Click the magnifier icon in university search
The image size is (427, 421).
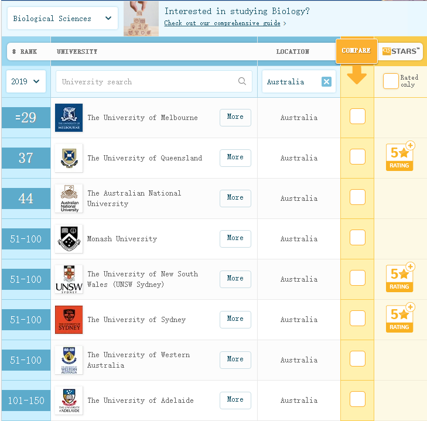point(242,81)
